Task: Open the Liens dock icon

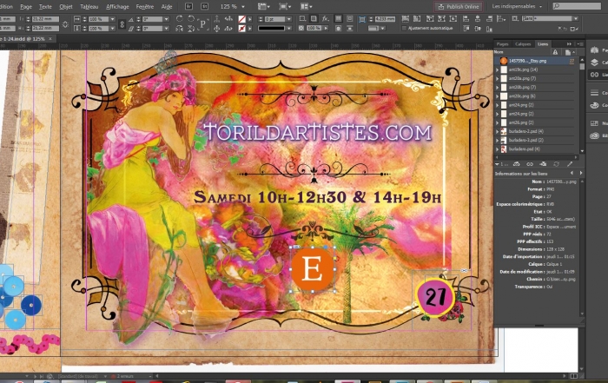Action: 594,75
